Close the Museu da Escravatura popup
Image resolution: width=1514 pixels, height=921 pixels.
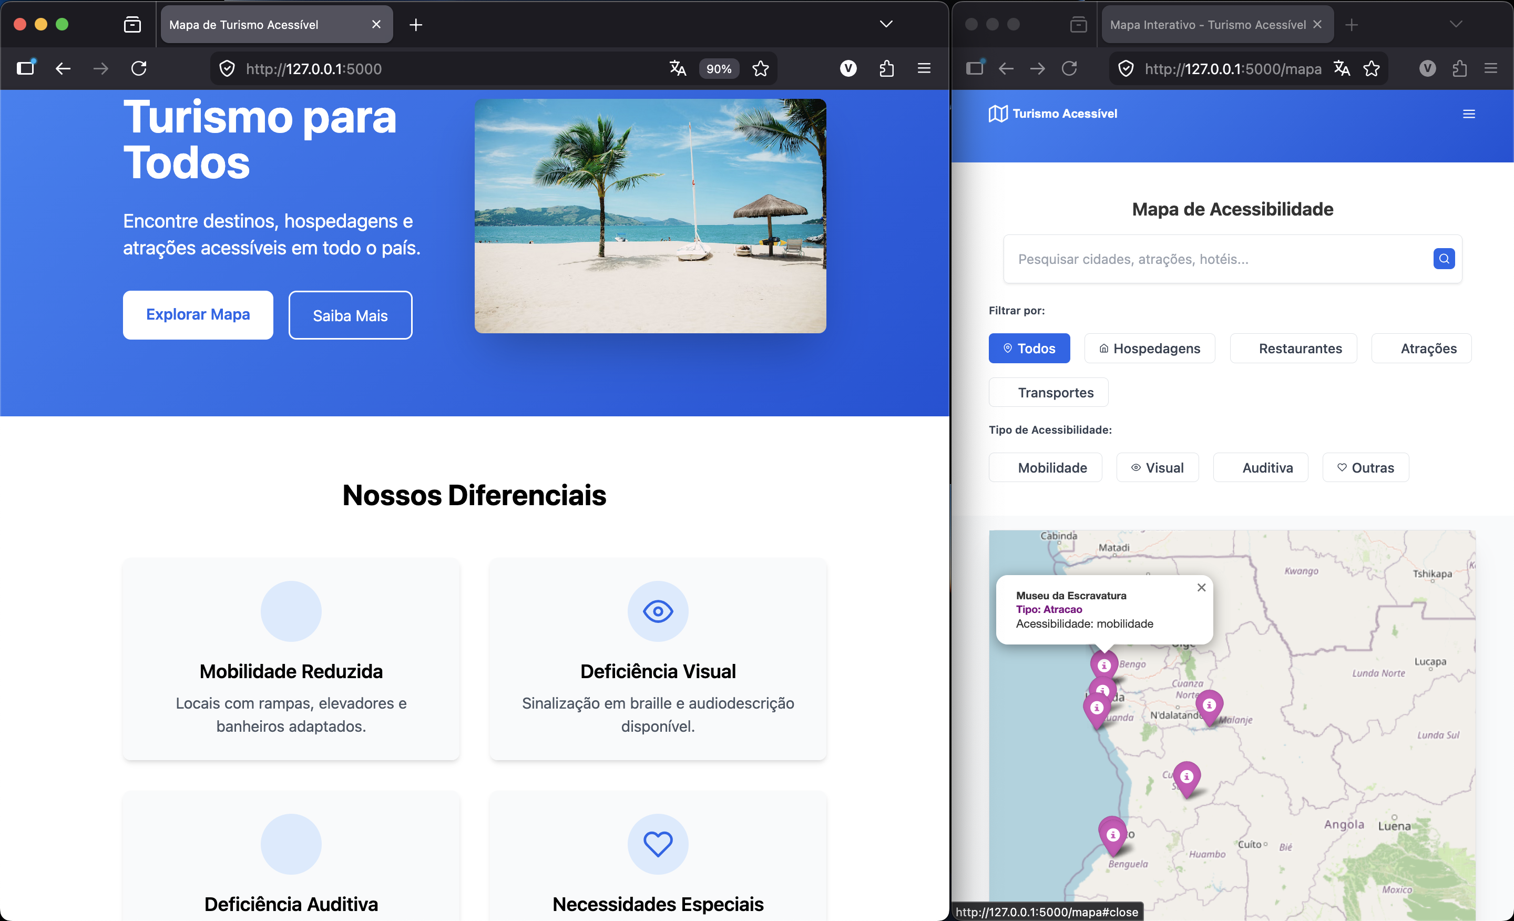coord(1201,587)
